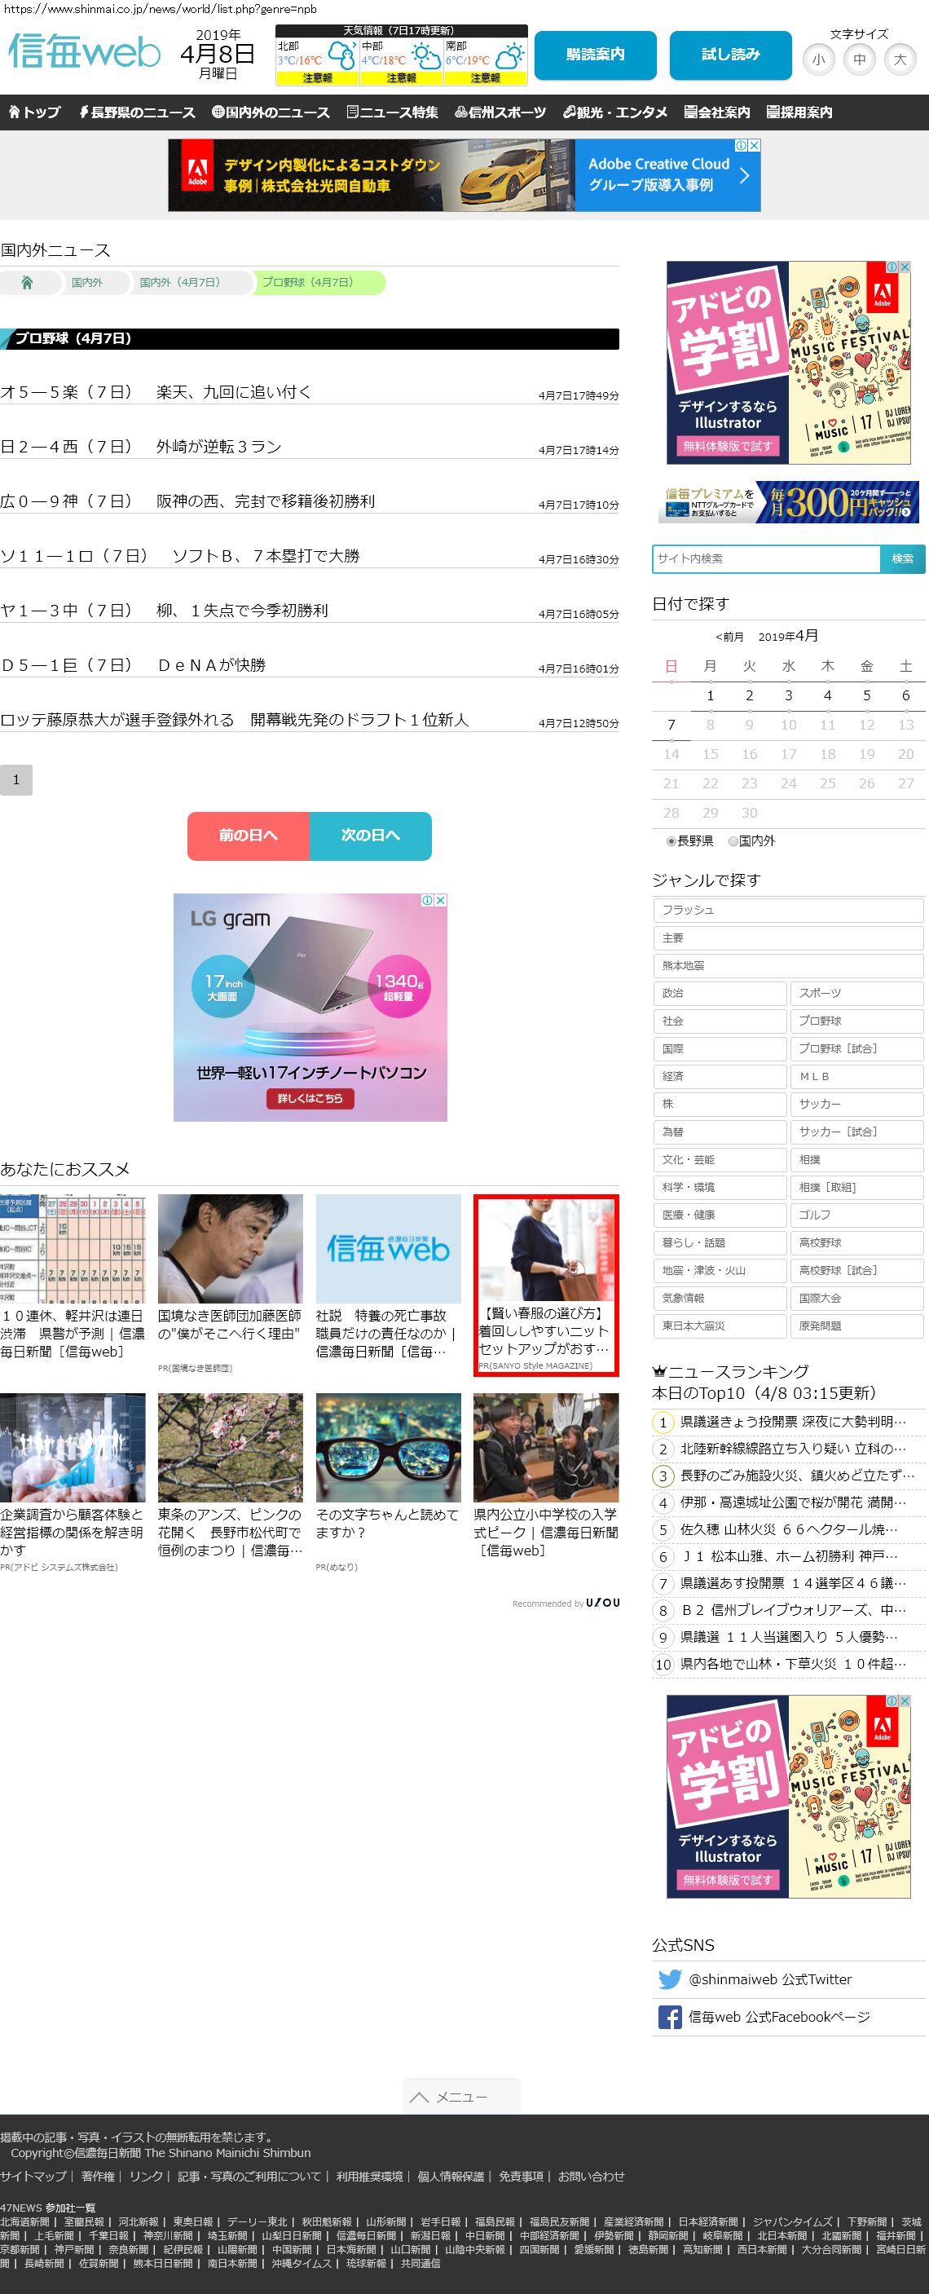
Task: Close the LG gram advertisement
Action: (x=441, y=900)
